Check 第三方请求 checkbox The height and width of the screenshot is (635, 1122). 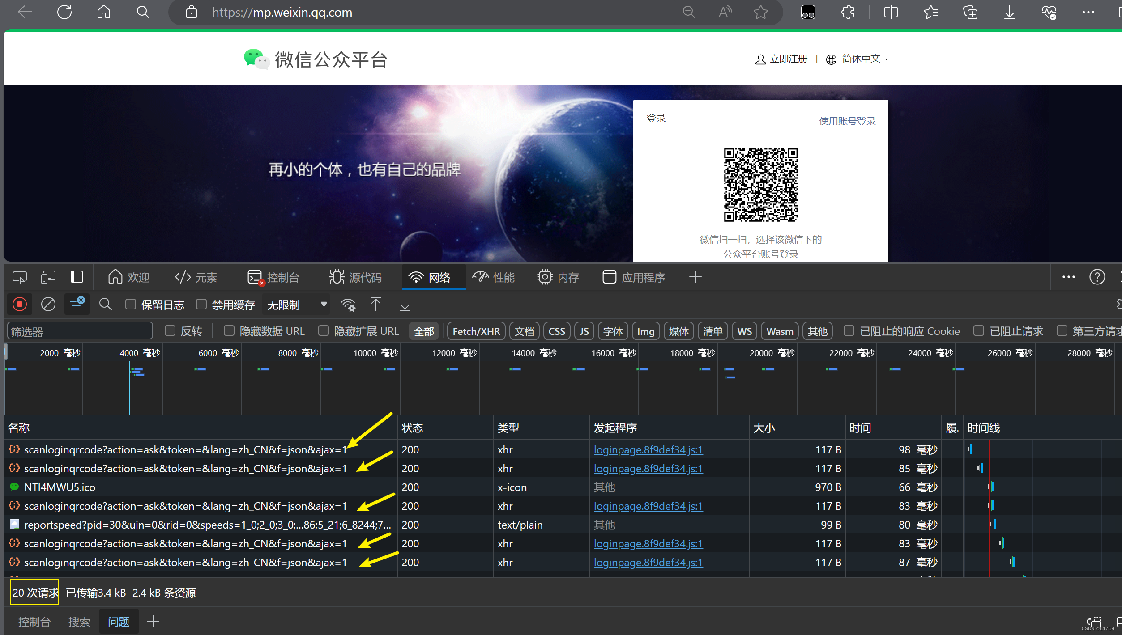tap(1062, 331)
